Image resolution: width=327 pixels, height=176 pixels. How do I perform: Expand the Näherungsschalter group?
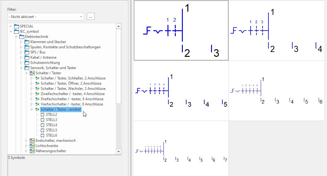[26, 151]
